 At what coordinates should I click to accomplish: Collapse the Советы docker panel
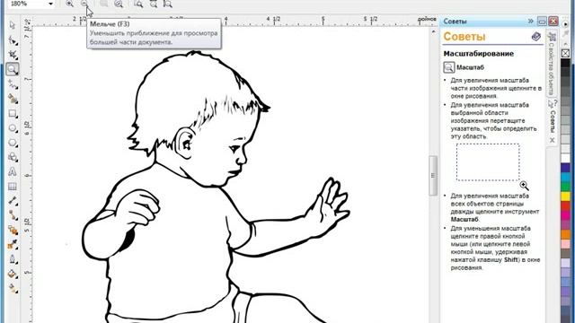(x=542, y=22)
